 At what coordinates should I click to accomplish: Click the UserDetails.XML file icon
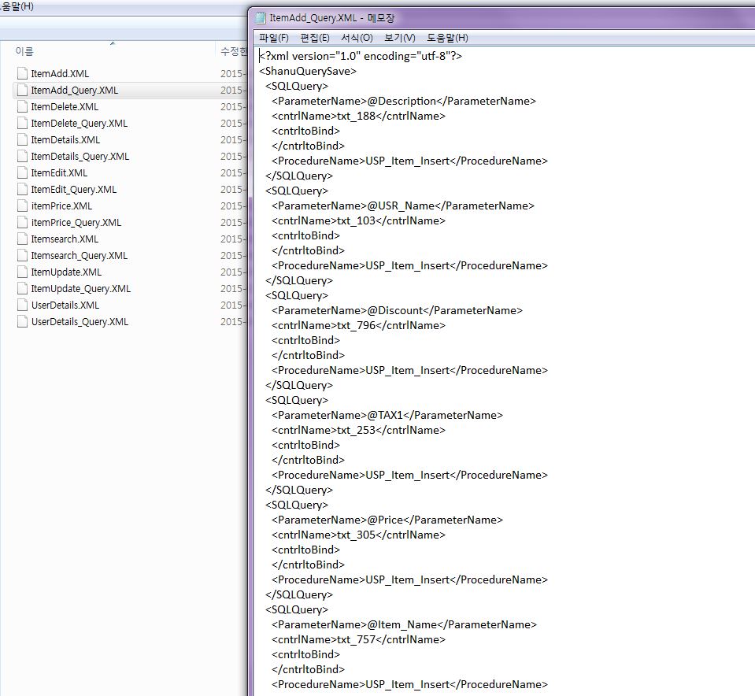tap(22, 305)
